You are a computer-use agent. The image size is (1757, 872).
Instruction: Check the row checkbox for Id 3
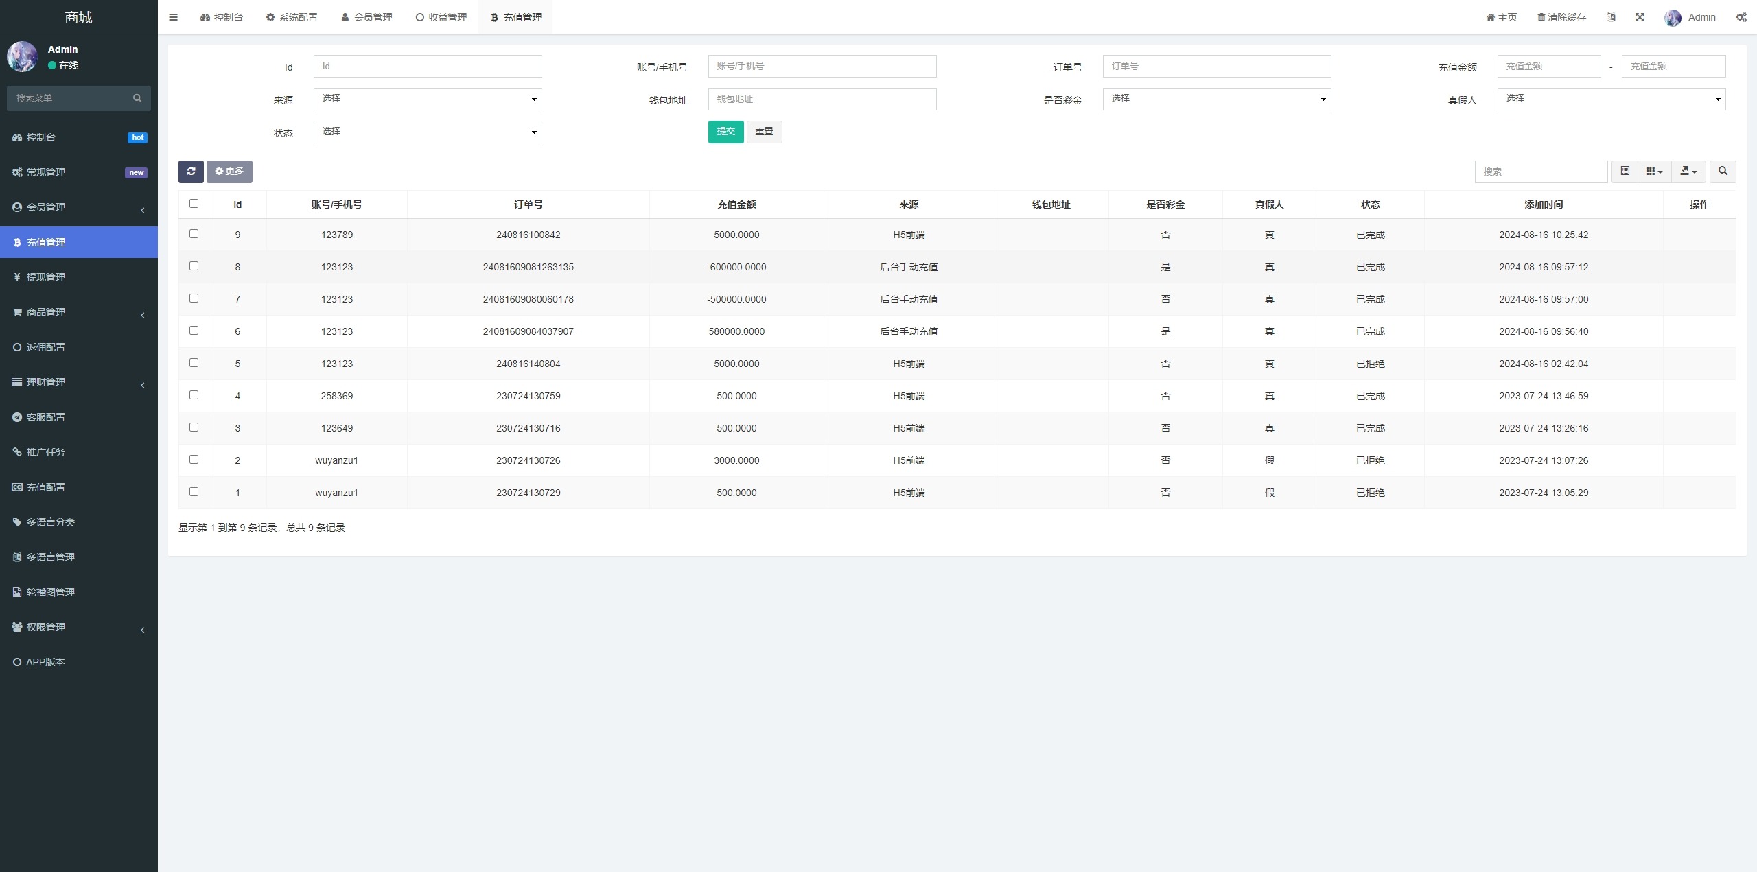pyautogui.click(x=194, y=427)
